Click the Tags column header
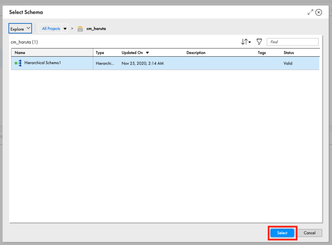The image size is (332, 245). [x=262, y=52]
